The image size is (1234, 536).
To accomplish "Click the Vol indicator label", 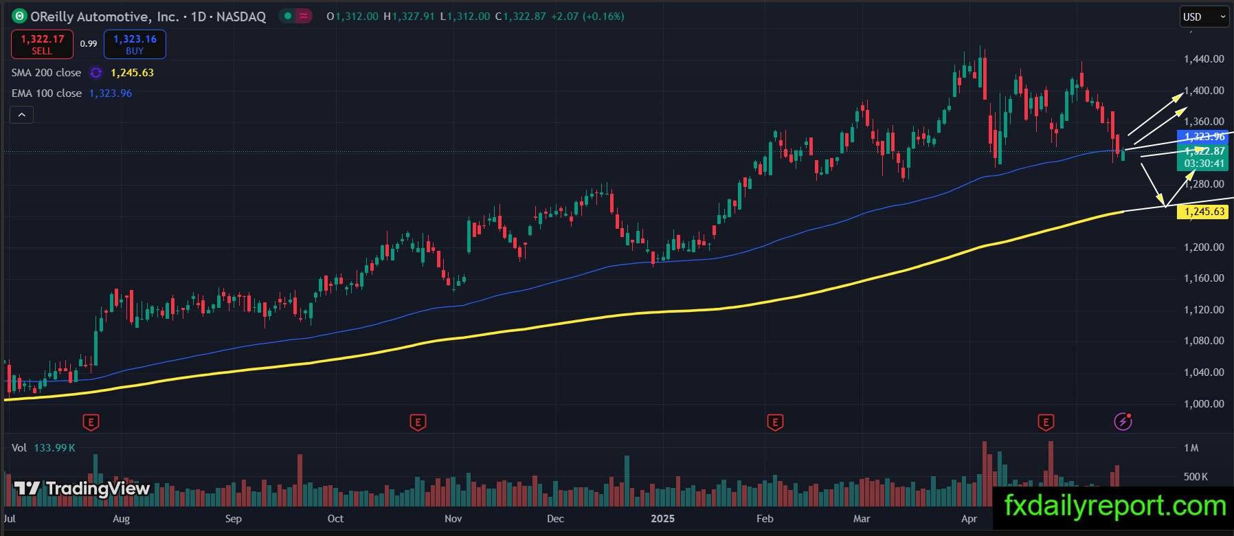I will coord(19,448).
